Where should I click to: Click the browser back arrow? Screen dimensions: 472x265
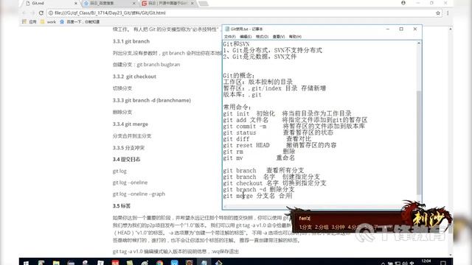[24, 13]
